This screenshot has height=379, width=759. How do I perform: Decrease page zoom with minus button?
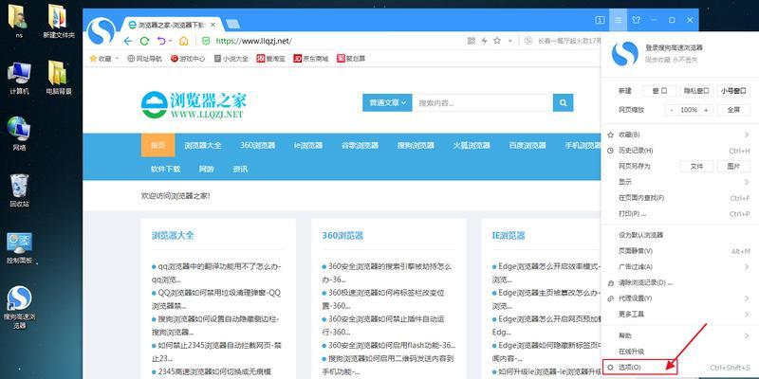tap(672, 110)
